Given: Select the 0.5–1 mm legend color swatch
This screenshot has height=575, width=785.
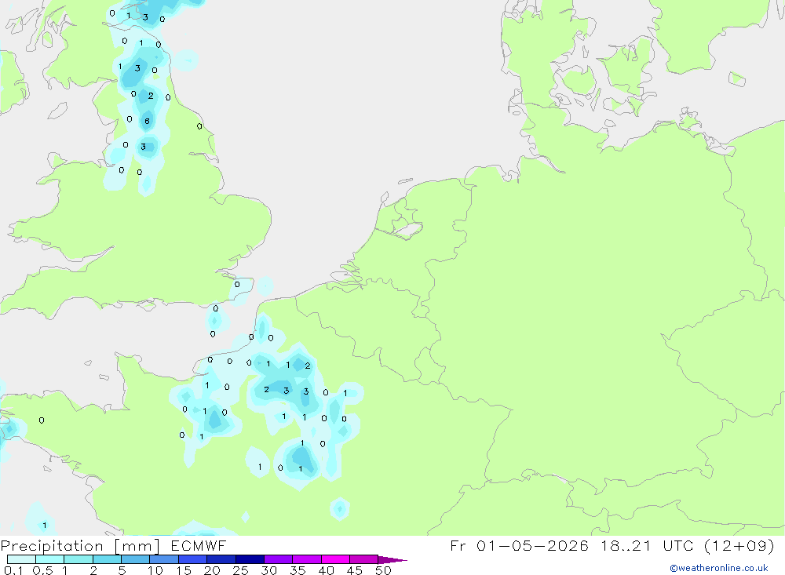Looking at the screenshot, I should pyautogui.click(x=50, y=559).
